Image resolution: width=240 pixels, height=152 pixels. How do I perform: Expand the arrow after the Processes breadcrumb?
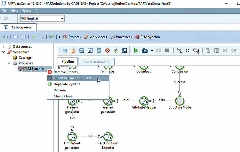(x=131, y=37)
